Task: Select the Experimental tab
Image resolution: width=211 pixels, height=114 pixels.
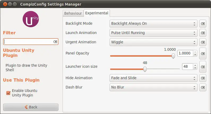Action: [x=97, y=13]
